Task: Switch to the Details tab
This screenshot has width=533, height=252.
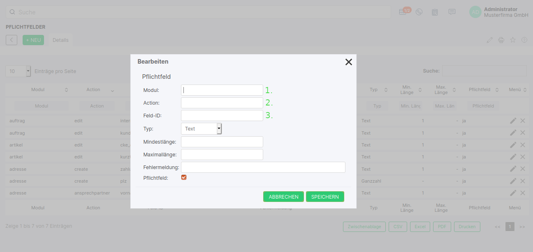Action: pyautogui.click(x=60, y=40)
